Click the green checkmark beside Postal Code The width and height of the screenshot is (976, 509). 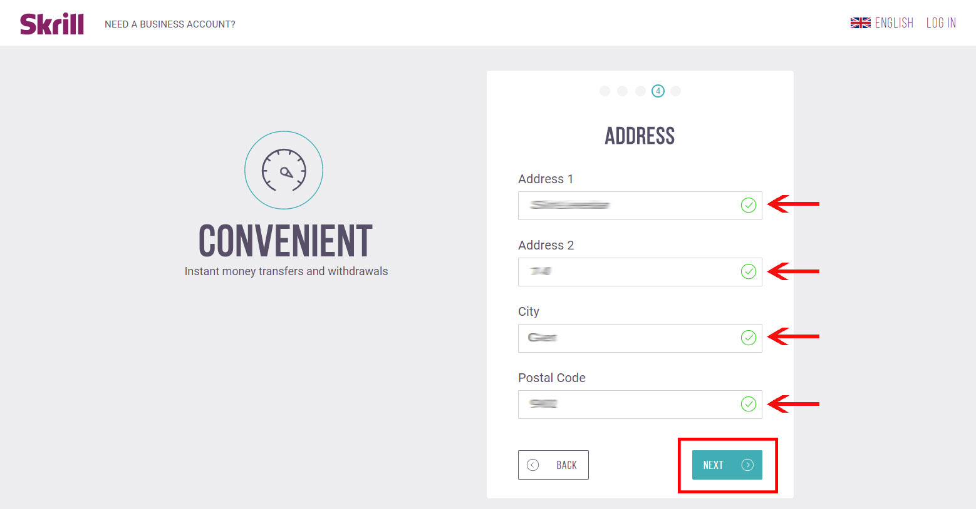click(749, 404)
